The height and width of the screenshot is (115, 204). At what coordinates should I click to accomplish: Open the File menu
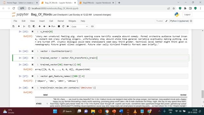pos(15,21)
